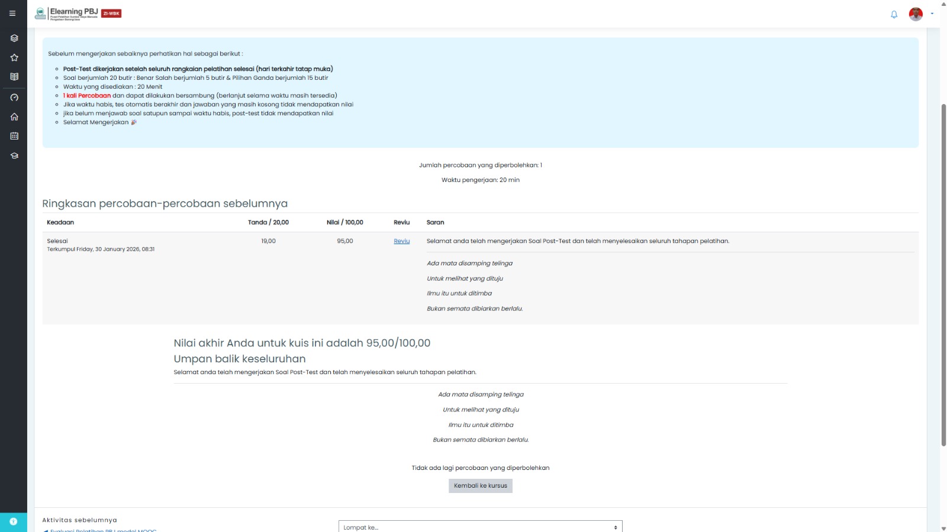The width and height of the screenshot is (947, 532).
Task: Click the graduation cap sidebar icon
Action: (14, 156)
